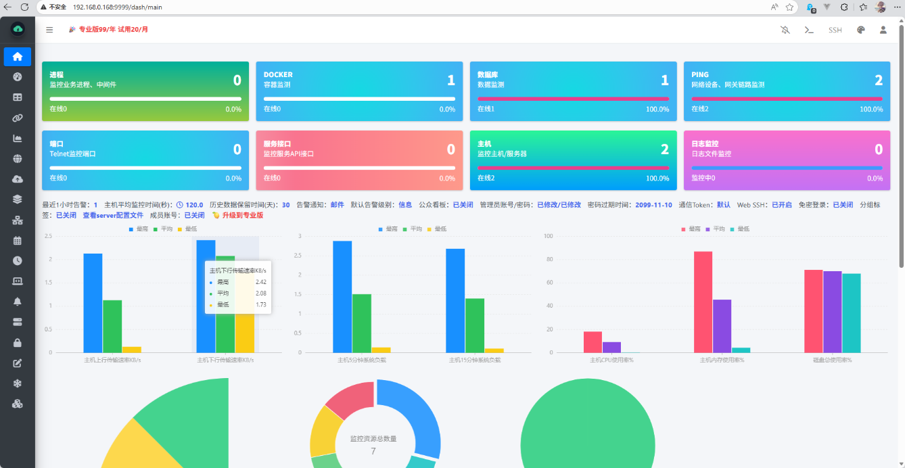905x468 pixels.
Task: Toggle 平均 legend in system load chart
Action: click(411, 229)
